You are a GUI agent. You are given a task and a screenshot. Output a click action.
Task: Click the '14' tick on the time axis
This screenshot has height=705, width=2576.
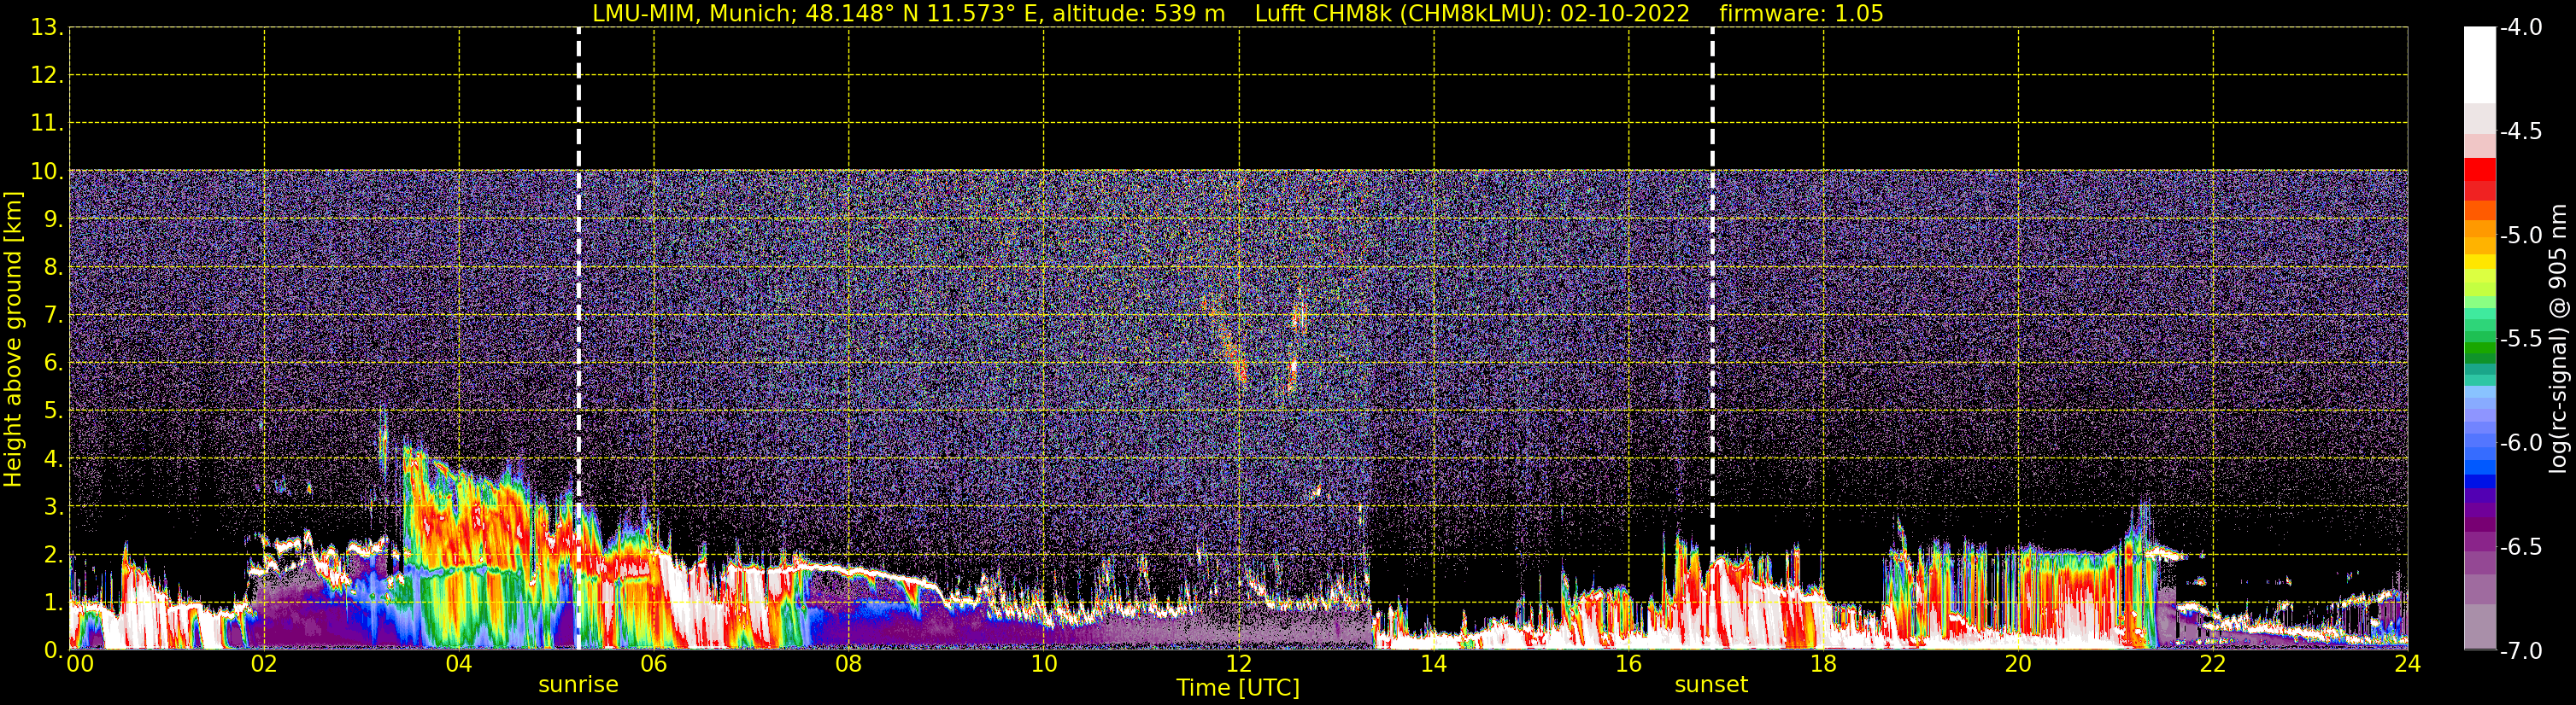click(1434, 664)
